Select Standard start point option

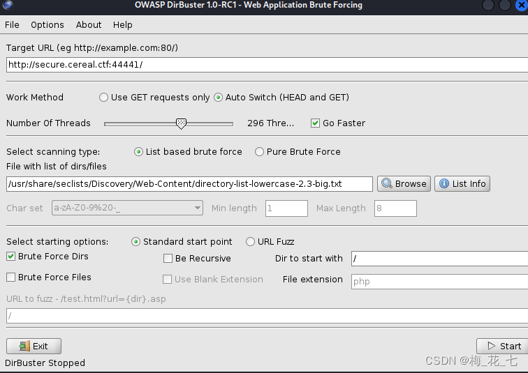[x=182, y=242]
